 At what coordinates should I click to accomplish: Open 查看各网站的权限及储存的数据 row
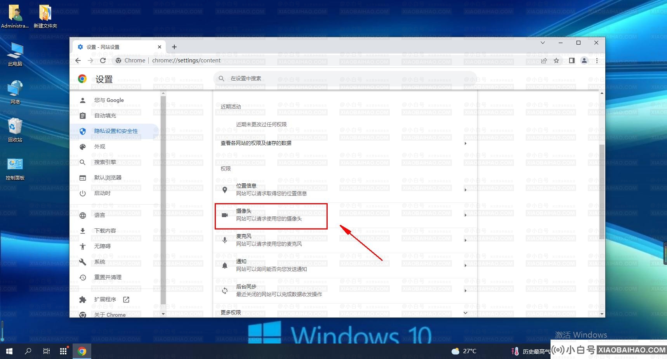345,143
